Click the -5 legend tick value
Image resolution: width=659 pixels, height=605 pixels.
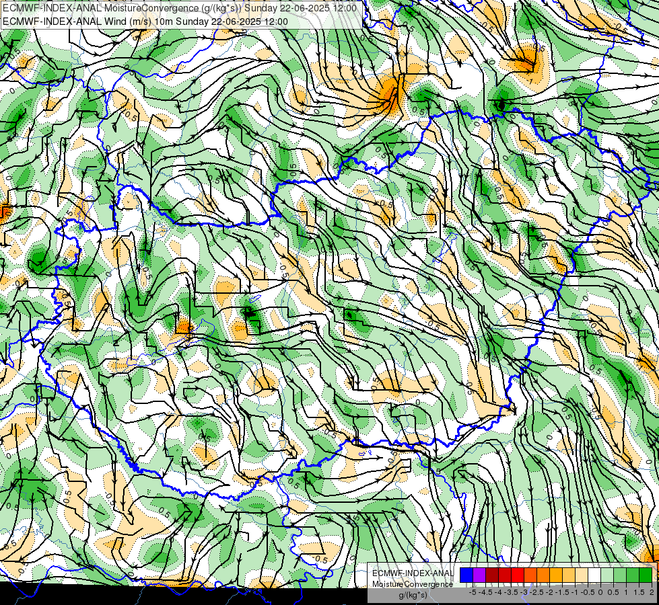(x=473, y=592)
